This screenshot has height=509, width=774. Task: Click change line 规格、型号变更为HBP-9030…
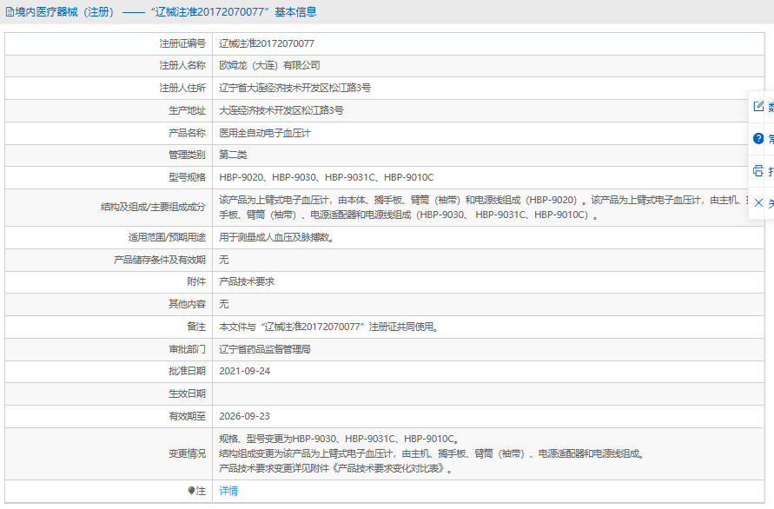[x=341, y=439]
